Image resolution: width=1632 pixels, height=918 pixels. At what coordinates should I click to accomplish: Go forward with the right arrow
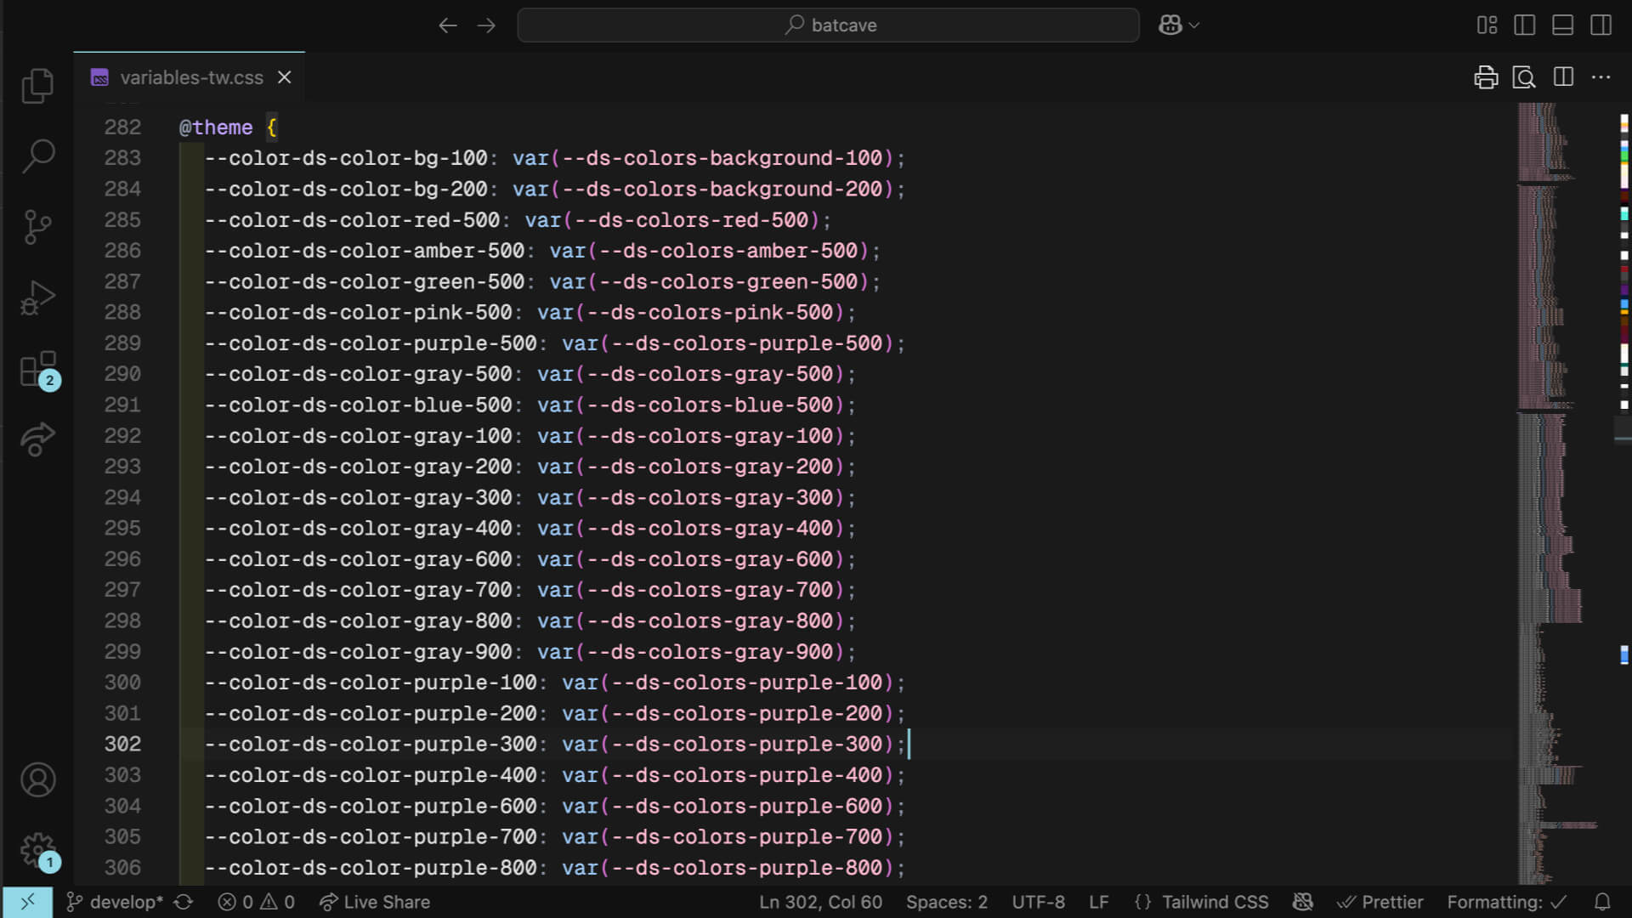click(486, 25)
